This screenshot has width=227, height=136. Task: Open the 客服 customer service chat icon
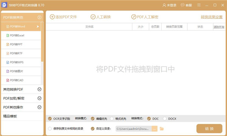[182, 5]
